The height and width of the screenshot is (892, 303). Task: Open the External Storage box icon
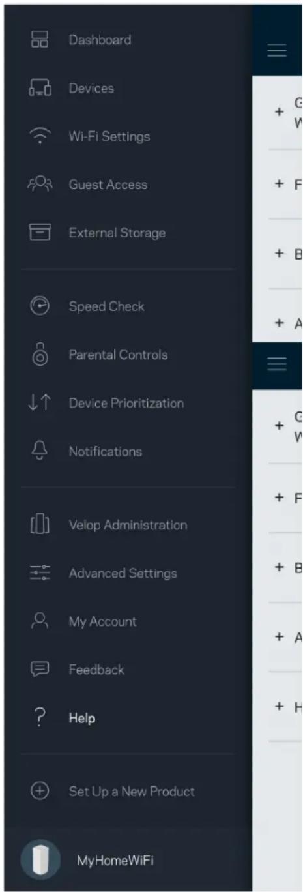[40, 233]
